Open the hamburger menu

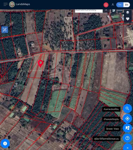coord(5,4)
